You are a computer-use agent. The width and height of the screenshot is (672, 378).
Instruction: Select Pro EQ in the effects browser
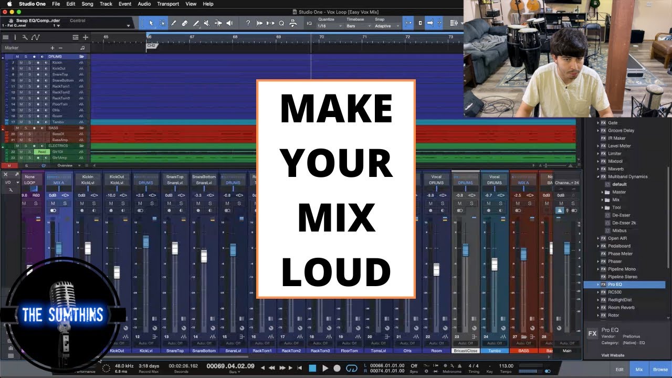click(624, 285)
